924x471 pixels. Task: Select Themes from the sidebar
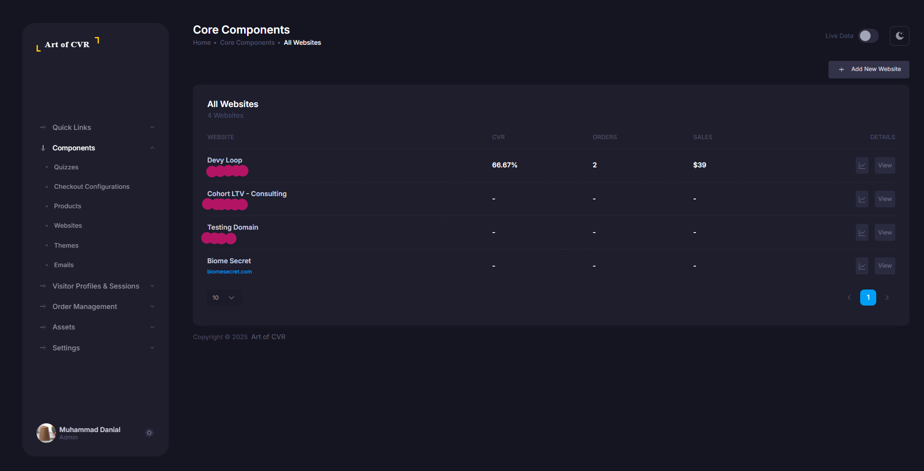pos(66,246)
